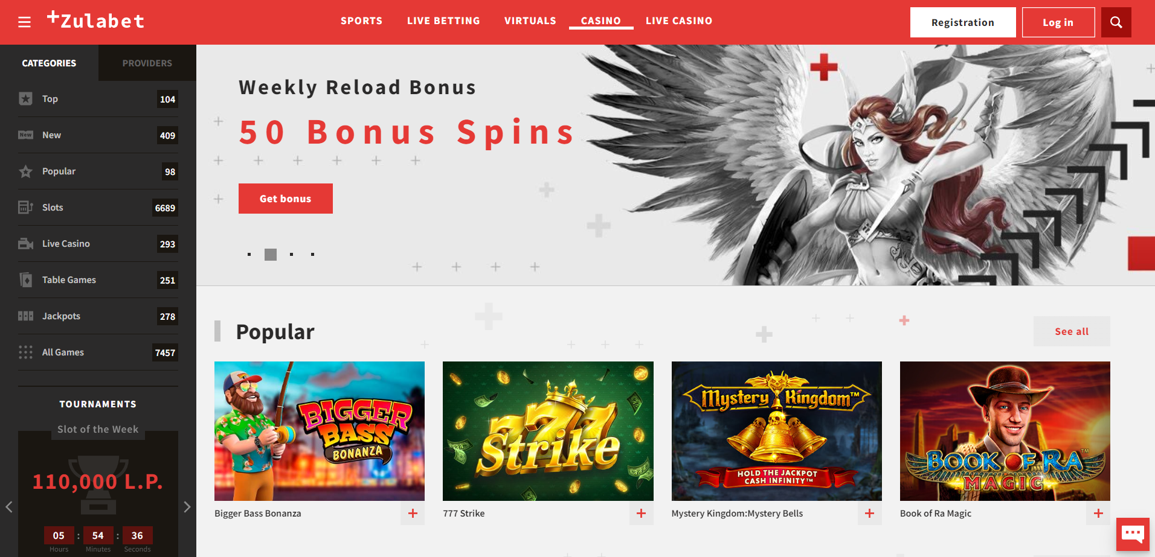
Task: Add Bigger Bass Bonanza with plus icon
Action: pyautogui.click(x=413, y=514)
